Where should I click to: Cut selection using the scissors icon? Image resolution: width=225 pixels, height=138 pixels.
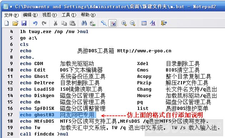(x=55, y=23)
